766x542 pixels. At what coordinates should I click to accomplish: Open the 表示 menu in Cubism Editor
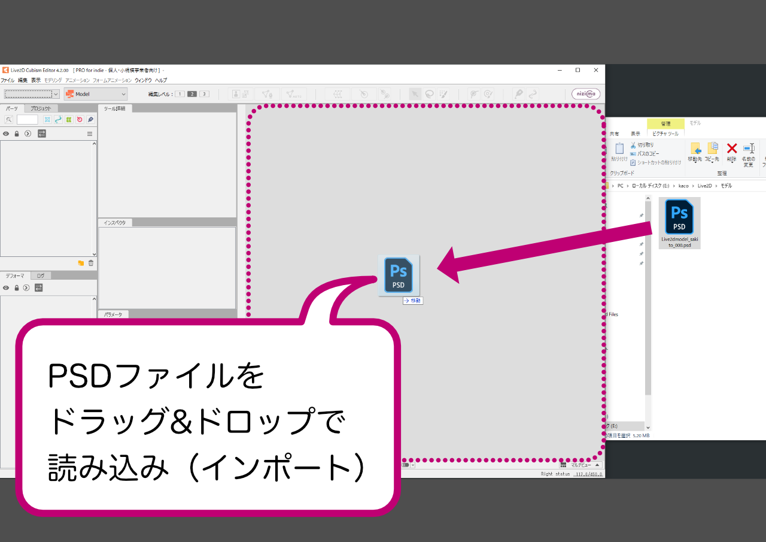36,80
